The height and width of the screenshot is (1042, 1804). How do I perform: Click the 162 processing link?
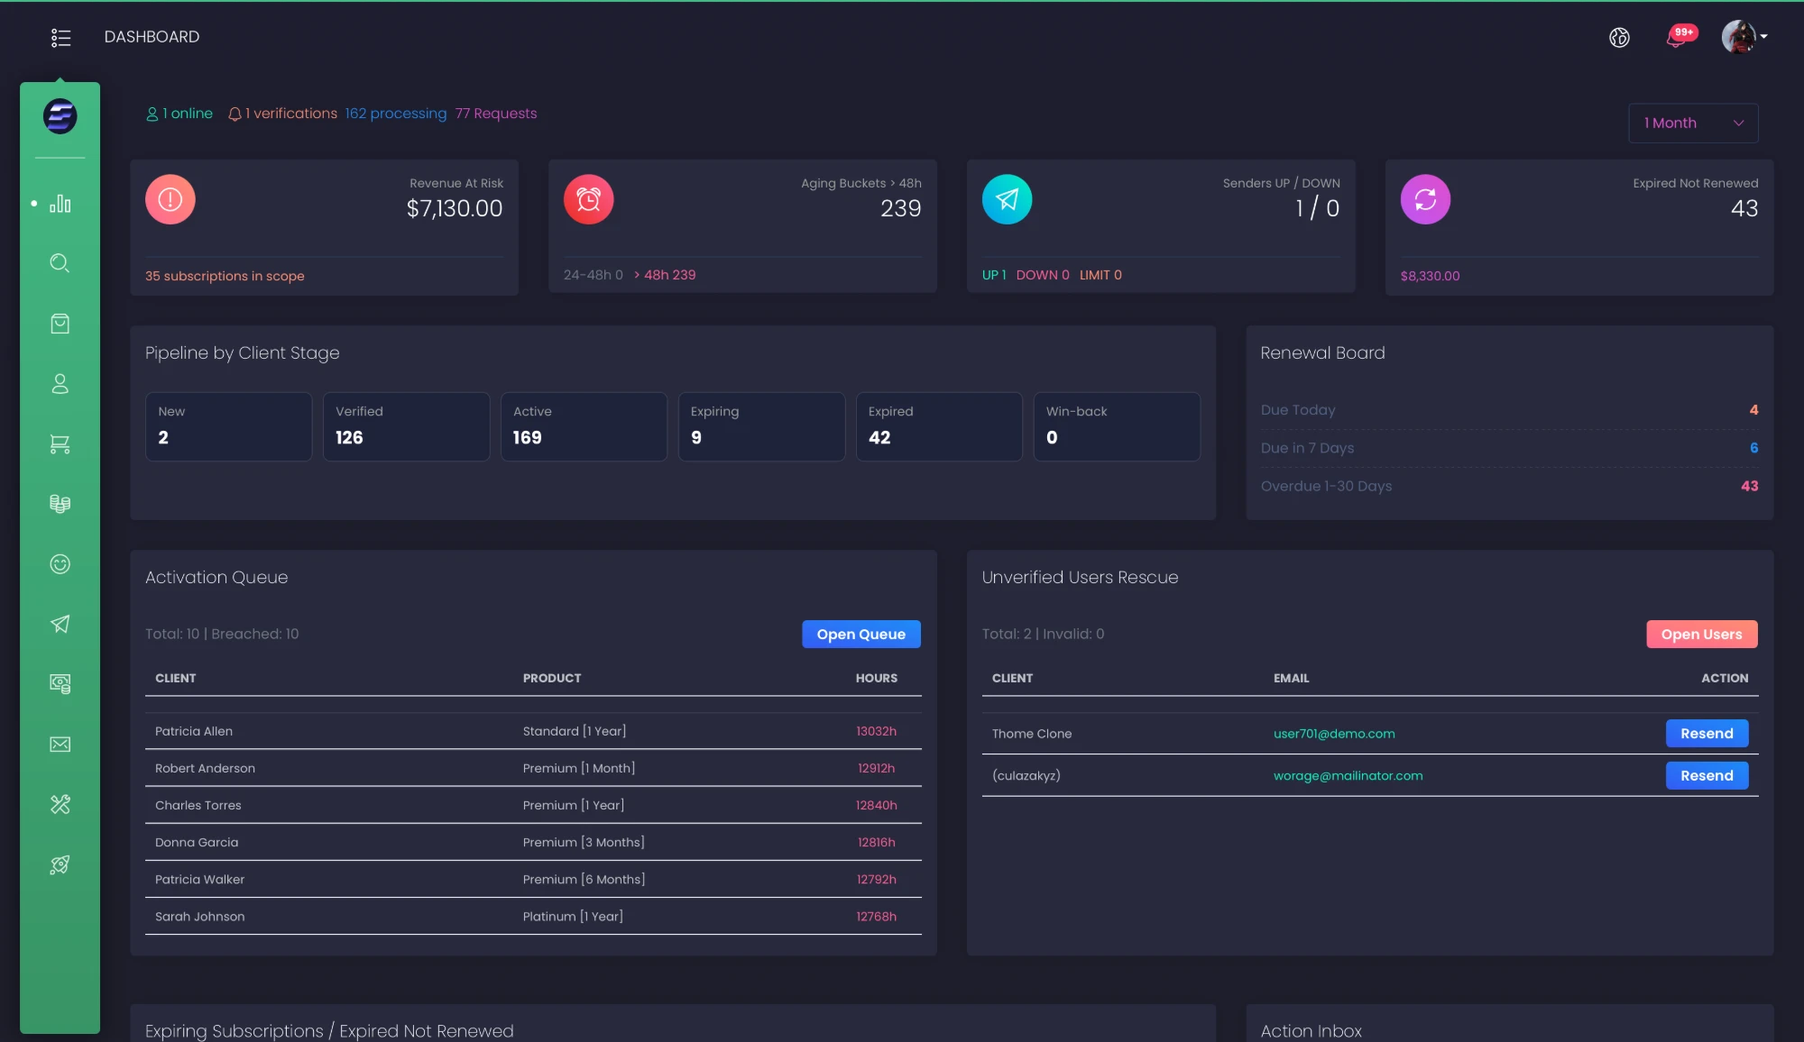[x=396, y=114]
